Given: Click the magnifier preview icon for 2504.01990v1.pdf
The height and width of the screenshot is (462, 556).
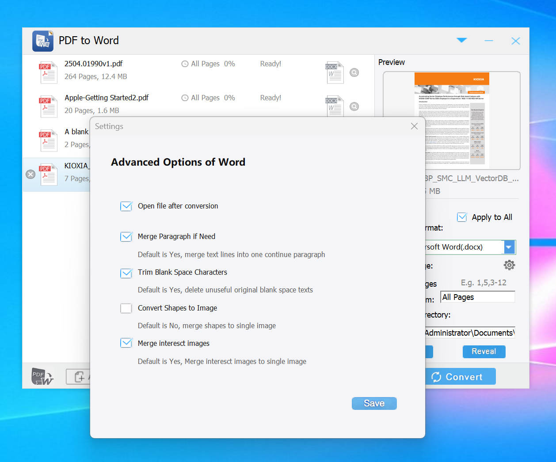Looking at the screenshot, I should tap(354, 72).
